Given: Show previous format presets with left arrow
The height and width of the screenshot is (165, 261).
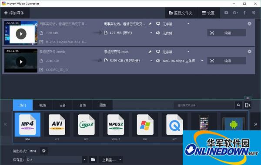Looking at the screenshot, I should click(x=5, y=124).
